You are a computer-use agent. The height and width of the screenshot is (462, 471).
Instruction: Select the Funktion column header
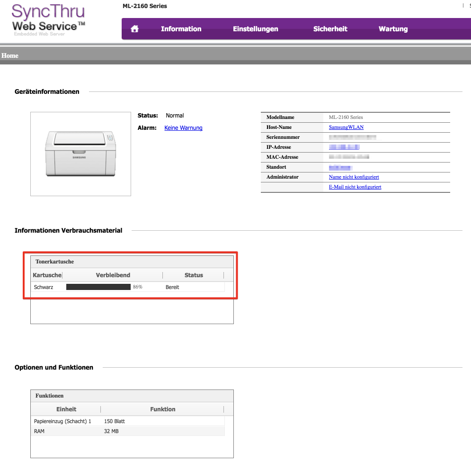pos(163,409)
